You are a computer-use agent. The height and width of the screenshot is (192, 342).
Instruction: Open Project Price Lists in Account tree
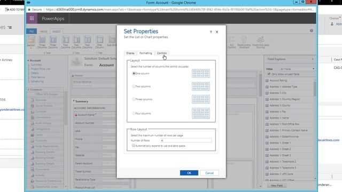tap(41, 69)
